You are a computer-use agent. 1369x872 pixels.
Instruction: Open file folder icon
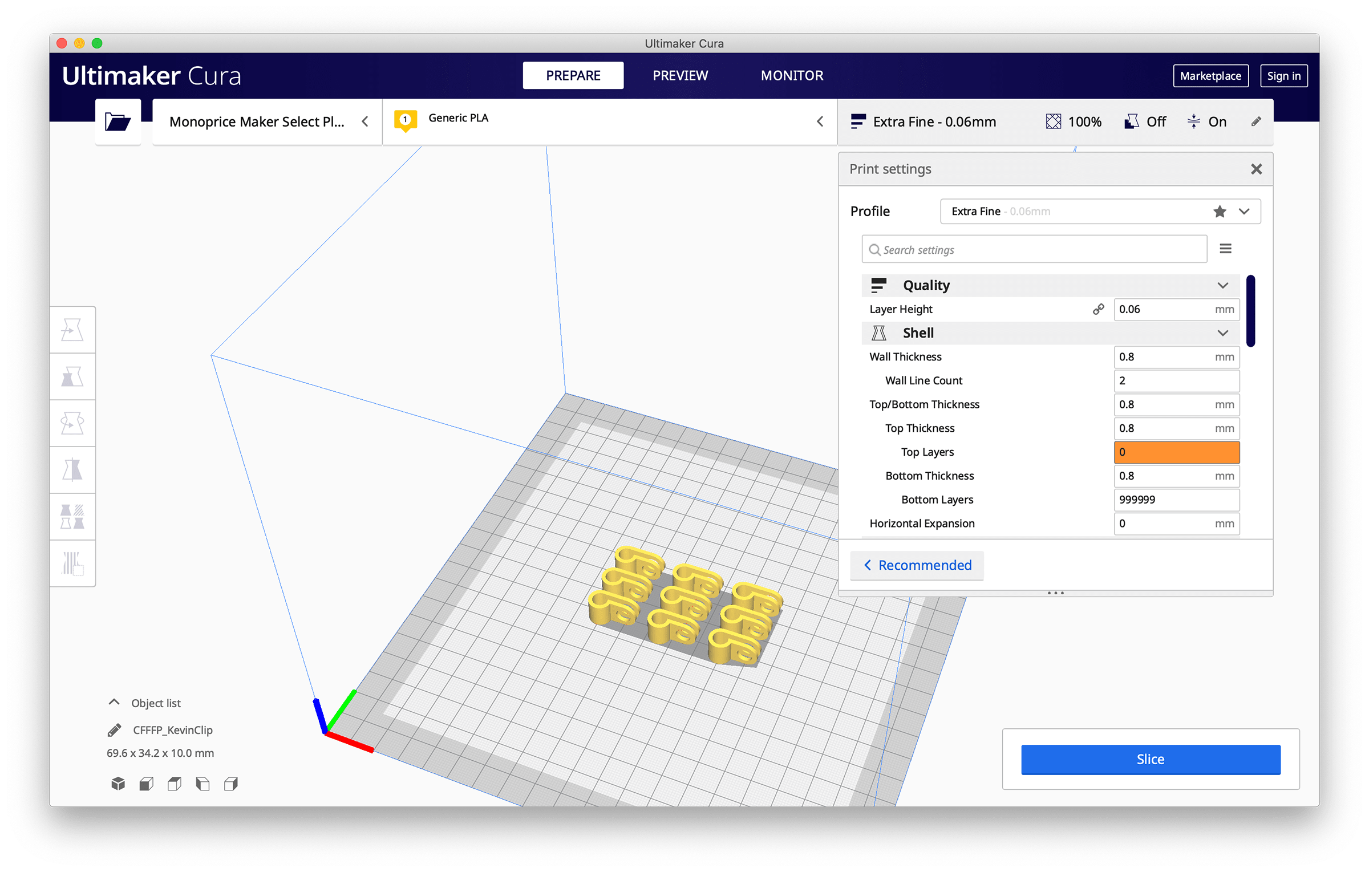(x=118, y=121)
